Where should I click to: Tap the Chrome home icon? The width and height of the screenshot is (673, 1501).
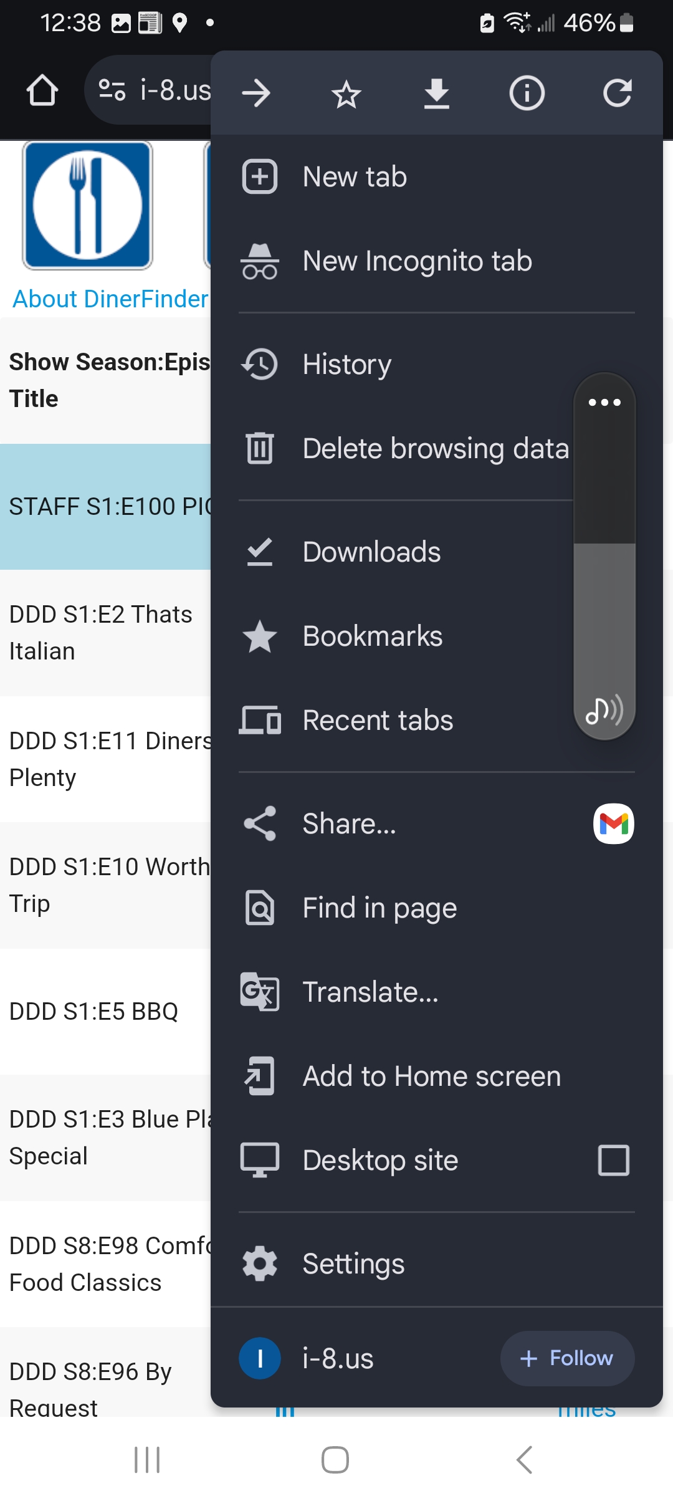(x=42, y=91)
